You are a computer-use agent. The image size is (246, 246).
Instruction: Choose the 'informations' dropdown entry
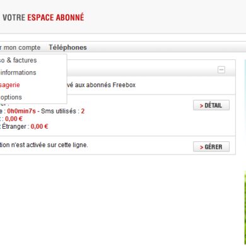[x=18, y=73]
